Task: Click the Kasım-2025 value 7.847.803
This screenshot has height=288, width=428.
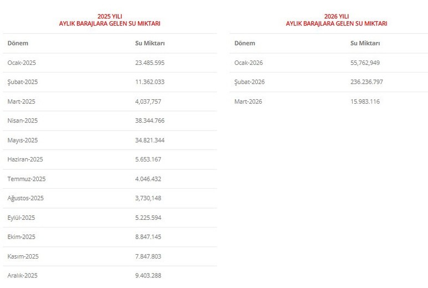Action: [x=148, y=256]
